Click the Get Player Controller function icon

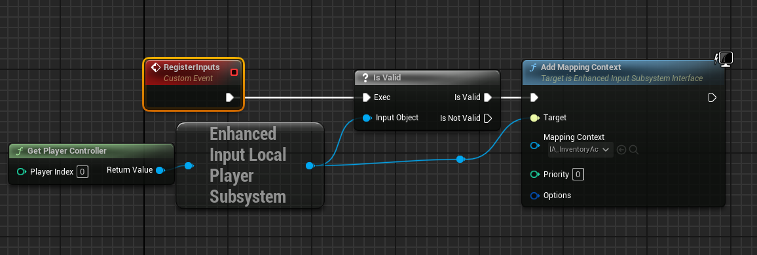19,151
